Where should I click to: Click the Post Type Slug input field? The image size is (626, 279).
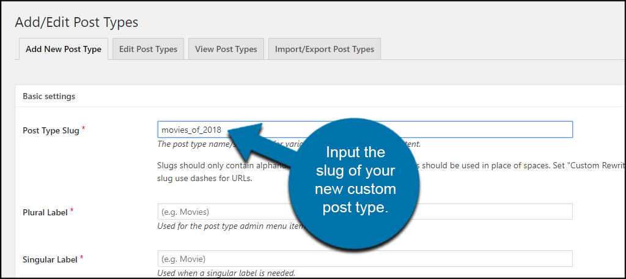point(365,130)
